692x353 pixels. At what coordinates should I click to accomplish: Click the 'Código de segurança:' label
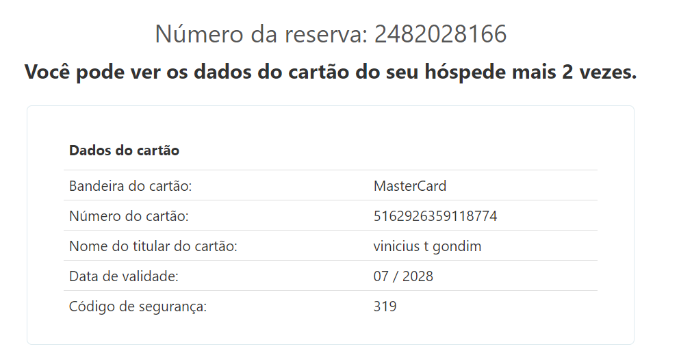(x=138, y=306)
